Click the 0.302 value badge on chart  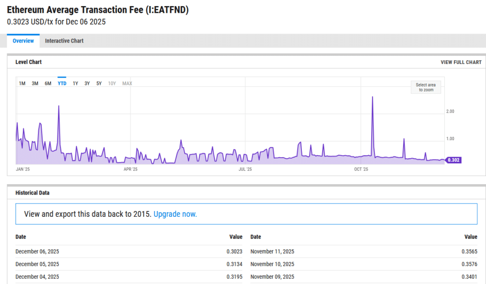[454, 160]
